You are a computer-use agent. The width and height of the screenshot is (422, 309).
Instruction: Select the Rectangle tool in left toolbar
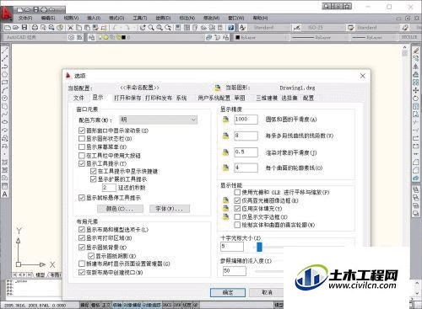[x=5, y=83]
